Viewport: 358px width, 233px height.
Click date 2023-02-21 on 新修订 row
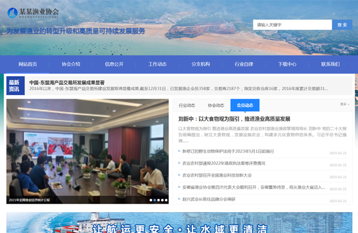(338, 153)
